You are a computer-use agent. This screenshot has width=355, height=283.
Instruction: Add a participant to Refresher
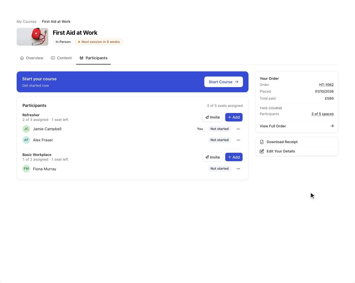coord(234,117)
